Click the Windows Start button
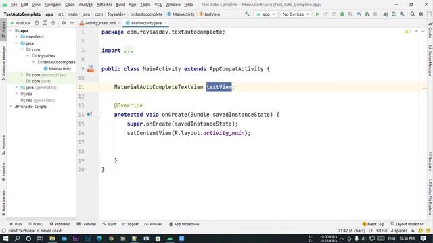Screen dimensions: 433x243 [x=5, y=238]
